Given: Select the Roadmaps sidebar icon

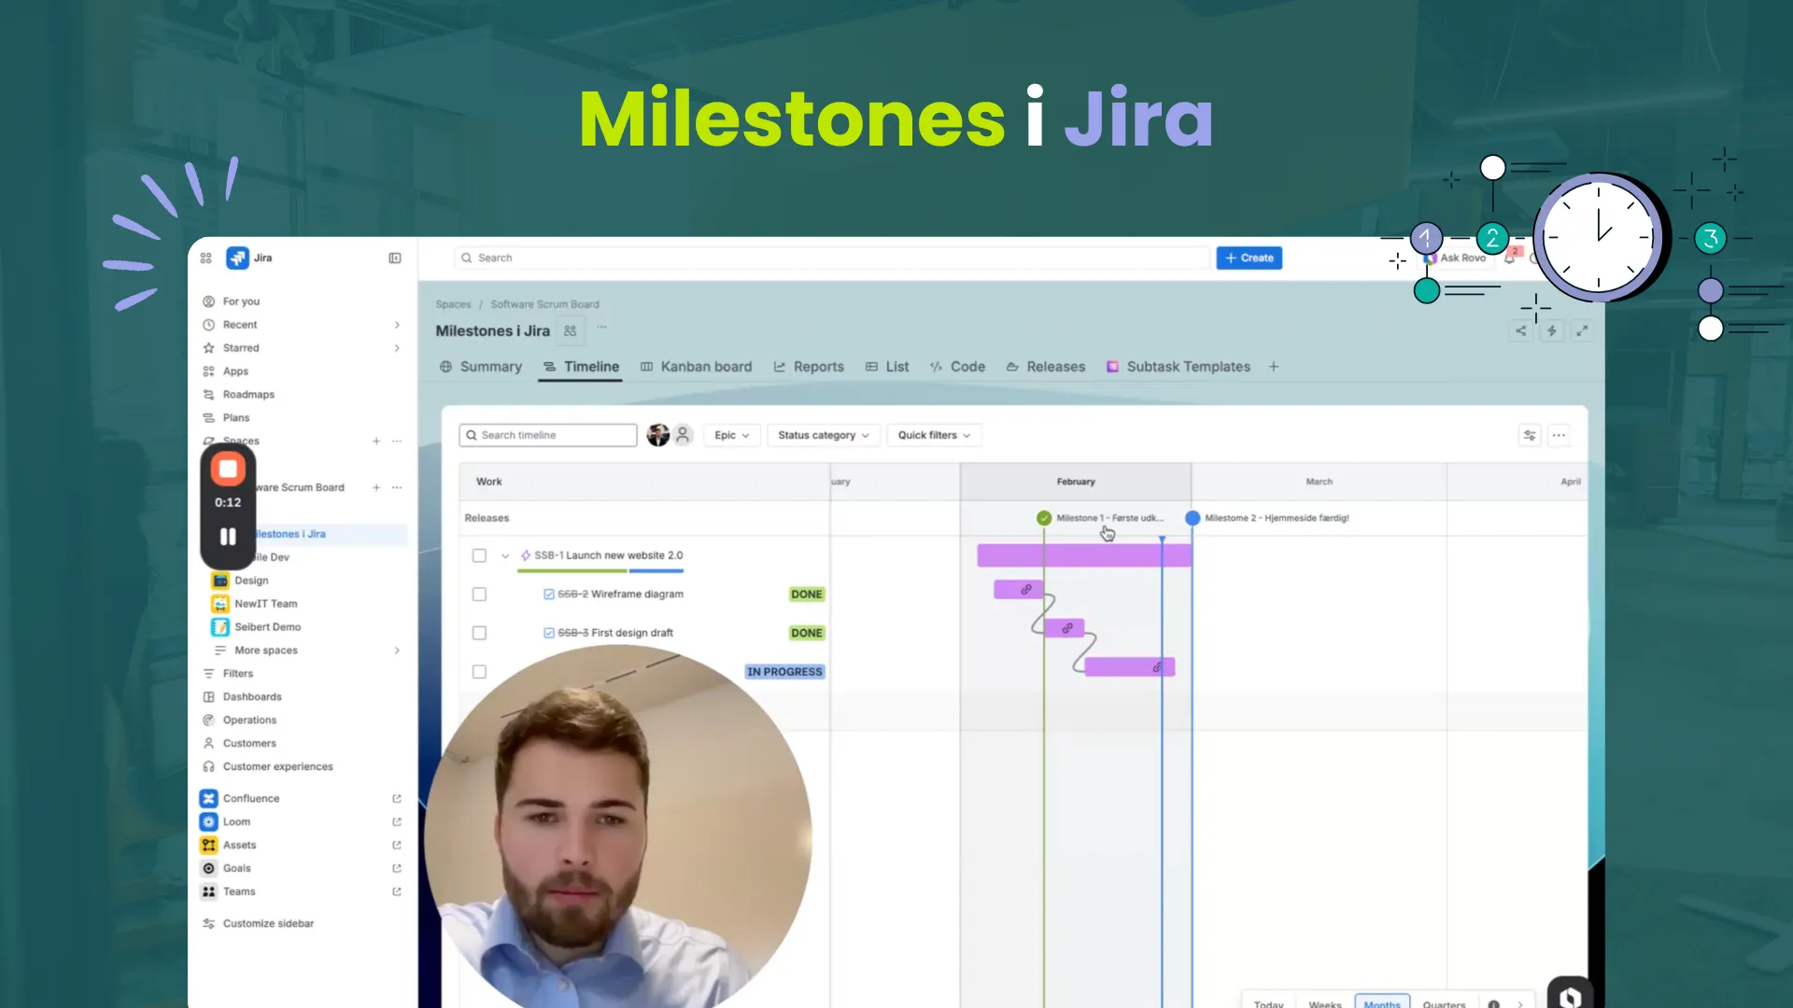Looking at the screenshot, I should click(x=207, y=394).
